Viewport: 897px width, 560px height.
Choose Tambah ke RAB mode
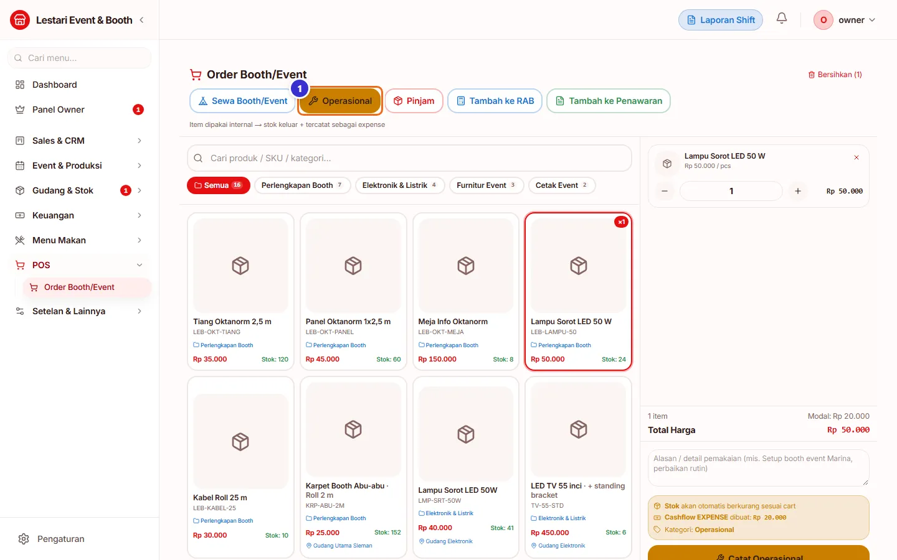click(x=495, y=101)
